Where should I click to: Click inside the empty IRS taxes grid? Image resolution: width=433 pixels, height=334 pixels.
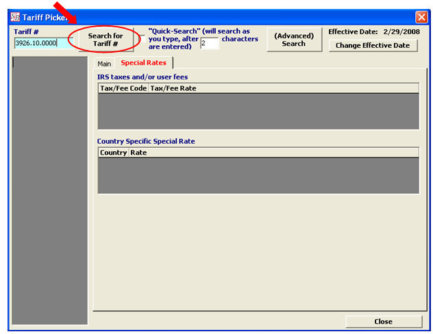pos(258,111)
